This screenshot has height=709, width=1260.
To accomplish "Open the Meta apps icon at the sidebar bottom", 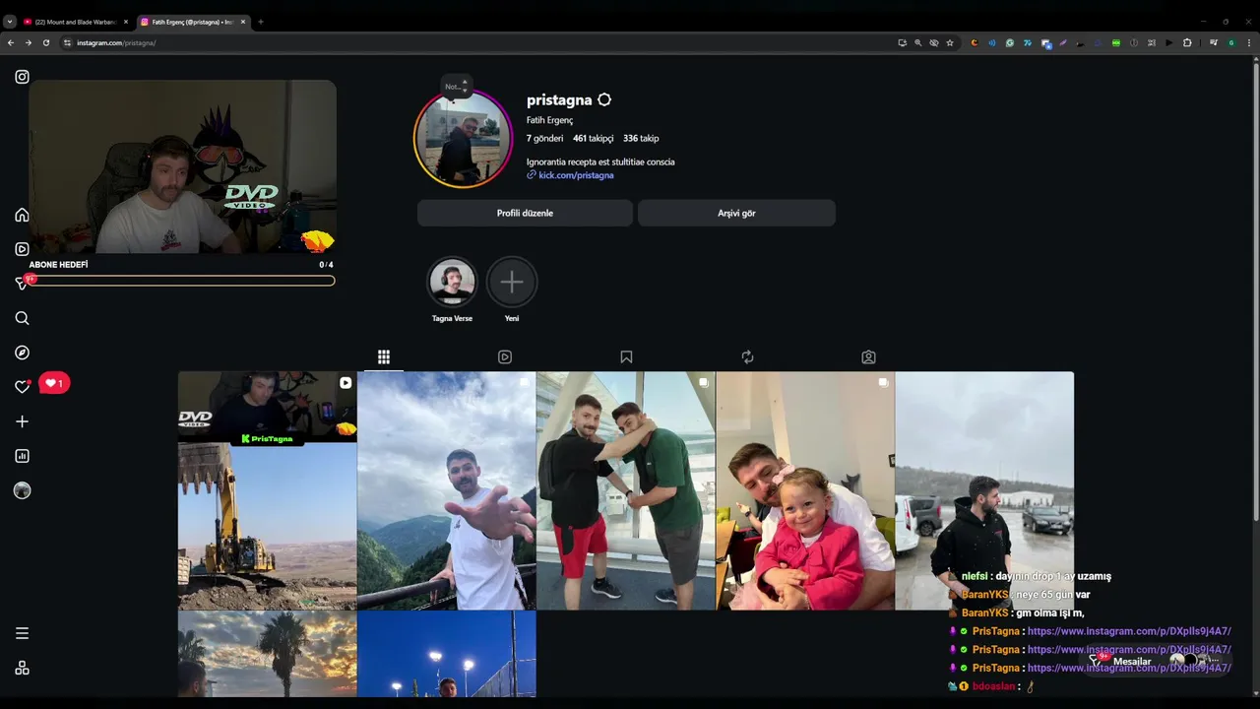I will tap(22, 668).
